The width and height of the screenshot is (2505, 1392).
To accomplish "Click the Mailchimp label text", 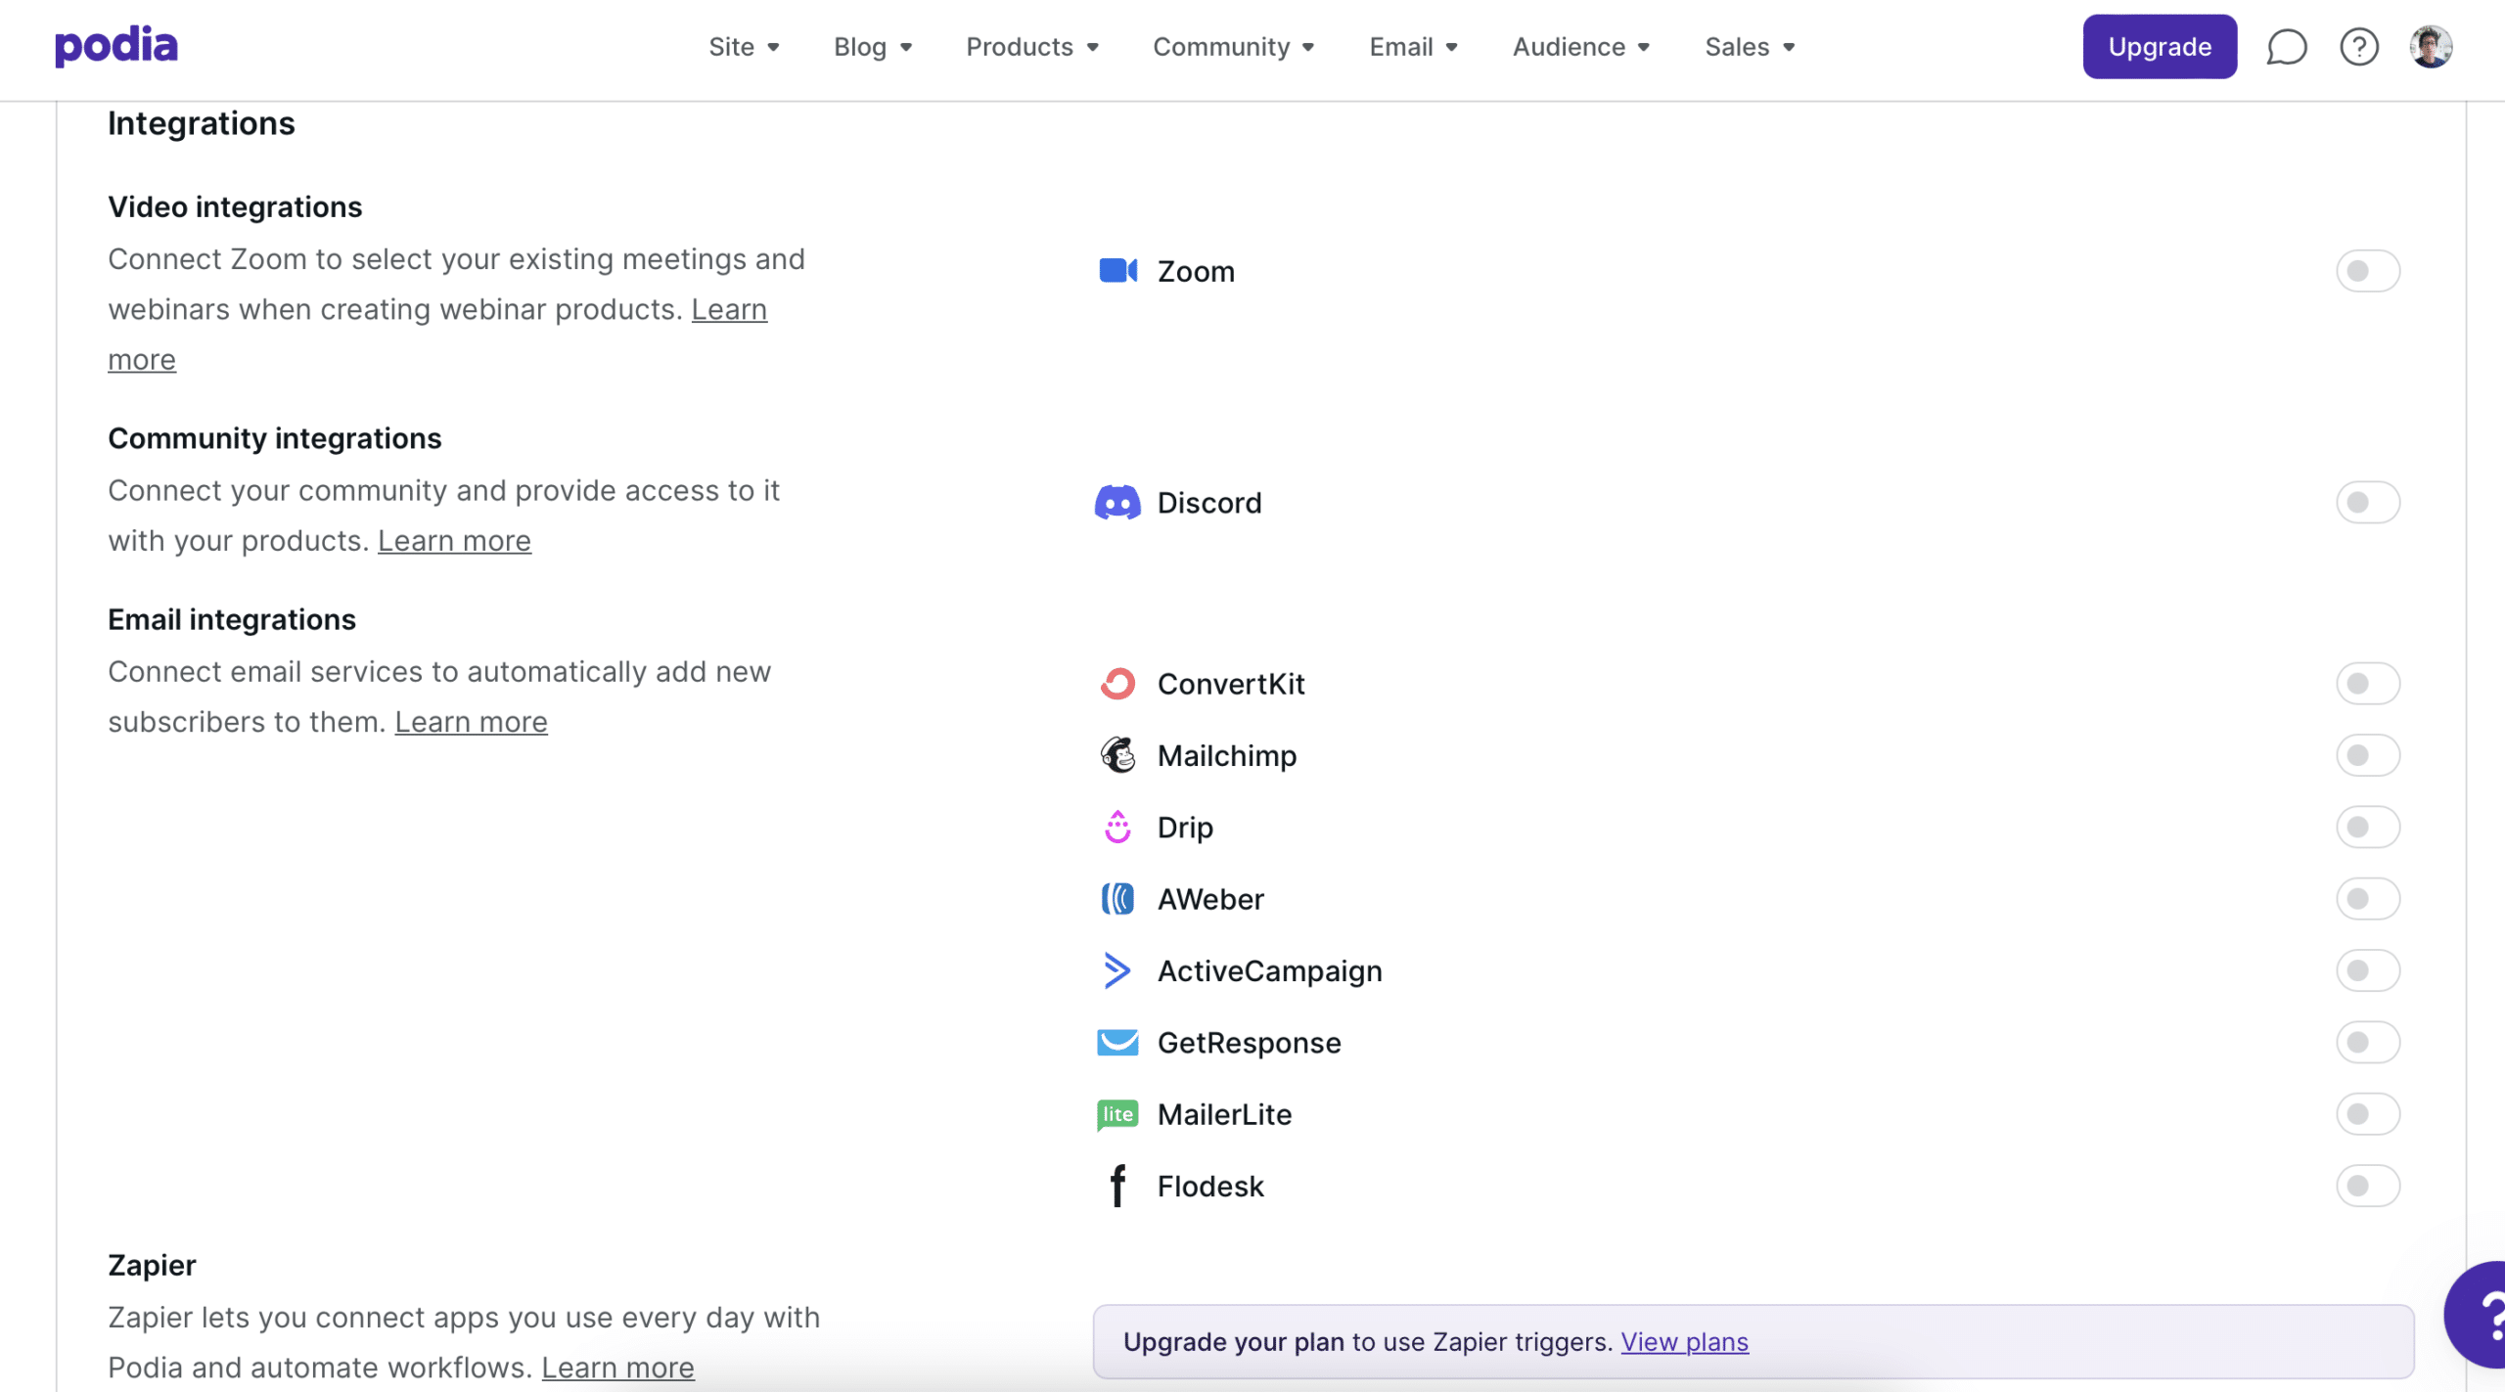I will [x=1227, y=756].
